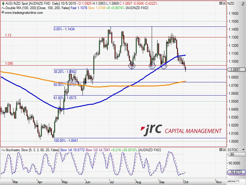Click the Double MA indicator line icon

click(x=3, y=7)
